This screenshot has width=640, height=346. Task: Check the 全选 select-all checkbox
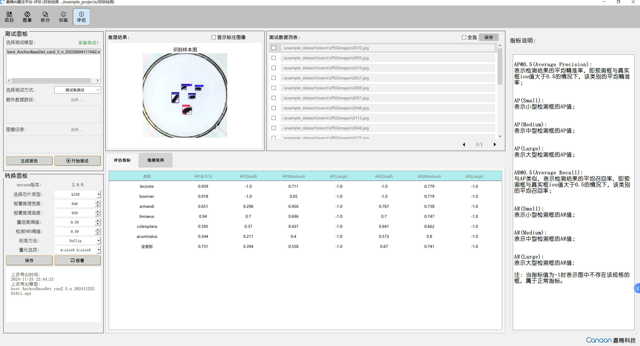pyautogui.click(x=464, y=37)
